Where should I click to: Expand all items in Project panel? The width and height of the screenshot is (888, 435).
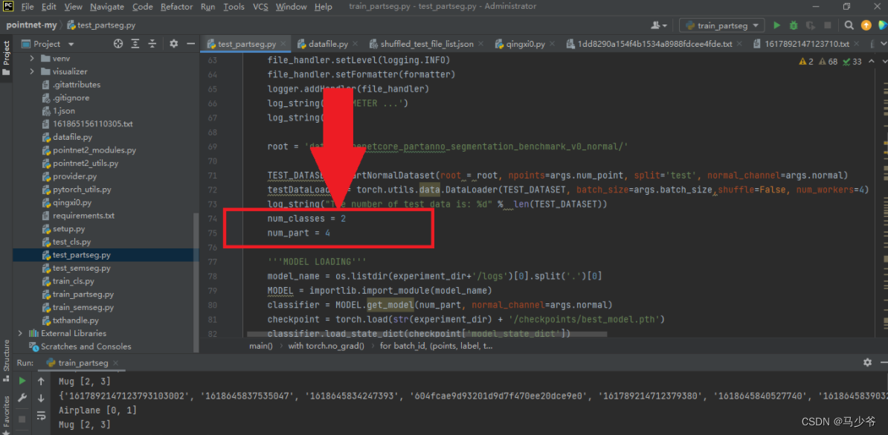[x=135, y=44]
